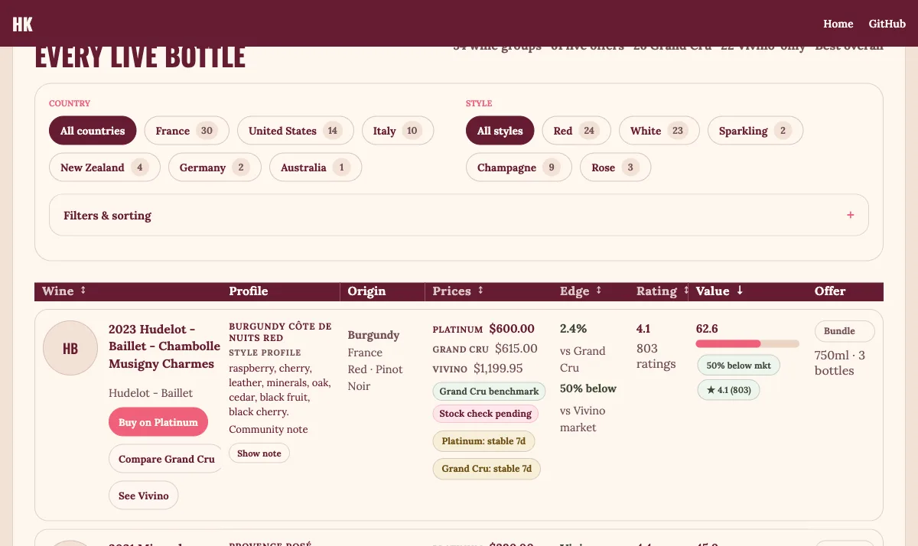This screenshot has height=546, width=918.
Task: Filter by United States chip
Action: [295, 131]
